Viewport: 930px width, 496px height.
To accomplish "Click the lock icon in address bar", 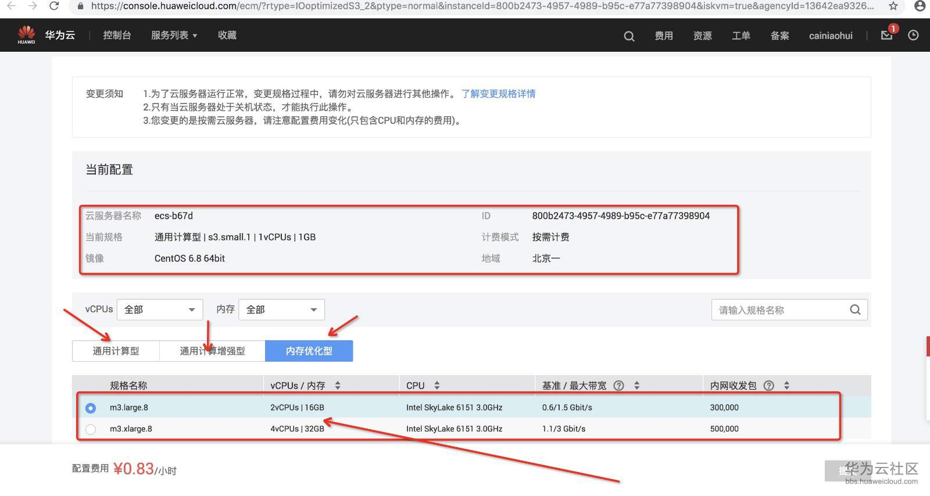I will 80,6.
